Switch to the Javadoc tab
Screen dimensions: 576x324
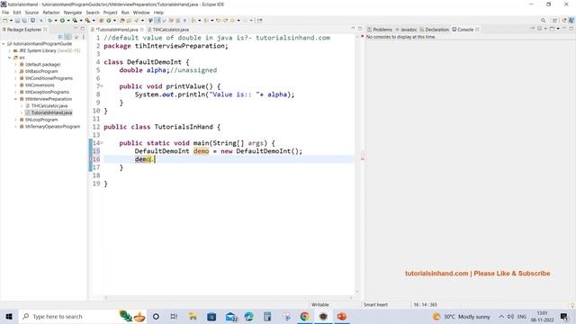tap(406, 30)
